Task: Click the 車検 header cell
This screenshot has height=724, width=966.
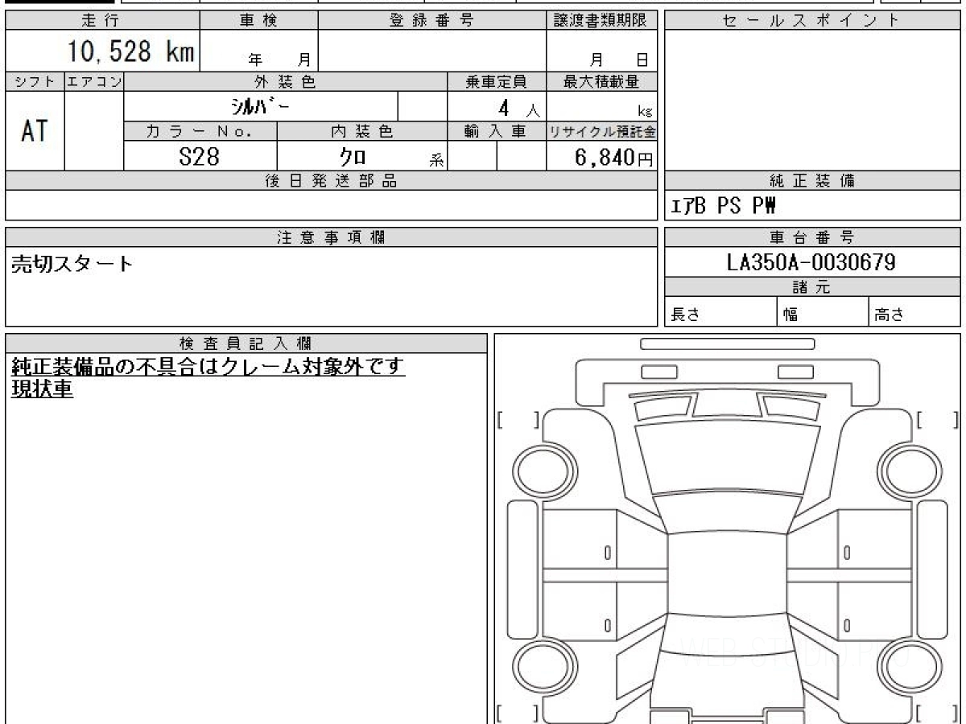Action: 259,21
